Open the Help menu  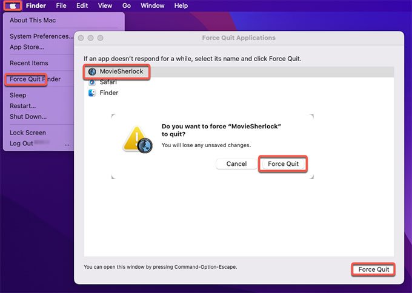[181, 5]
